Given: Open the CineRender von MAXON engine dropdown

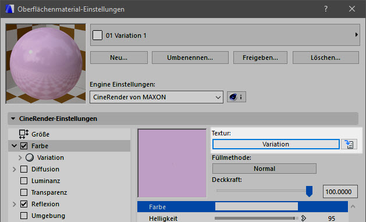Looking at the screenshot, I should (x=157, y=97).
